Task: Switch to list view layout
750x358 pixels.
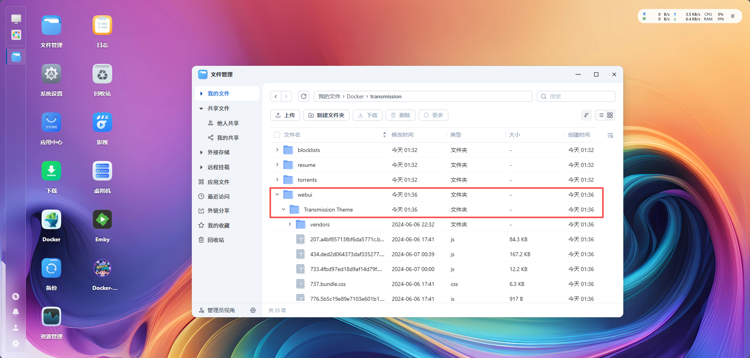Action: (601, 115)
